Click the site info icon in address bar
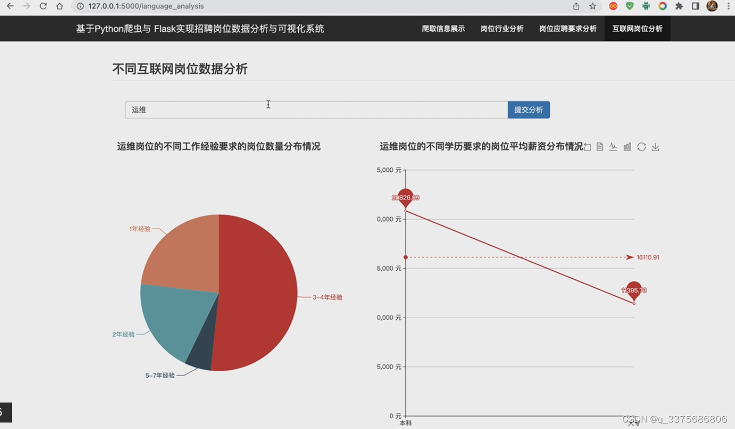 coord(80,6)
